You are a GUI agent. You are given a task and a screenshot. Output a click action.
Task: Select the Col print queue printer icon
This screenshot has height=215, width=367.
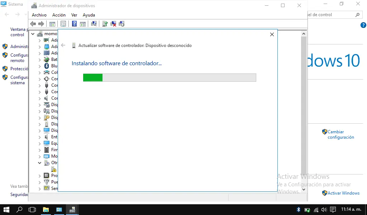pos(47,72)
